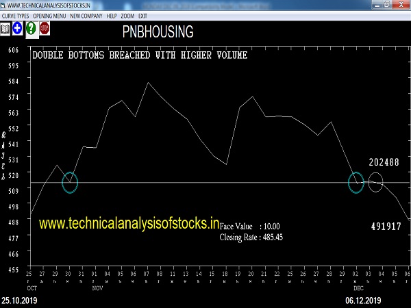Click the volume figure 491917
Screen dimensions: 411x308
[384, 225]
